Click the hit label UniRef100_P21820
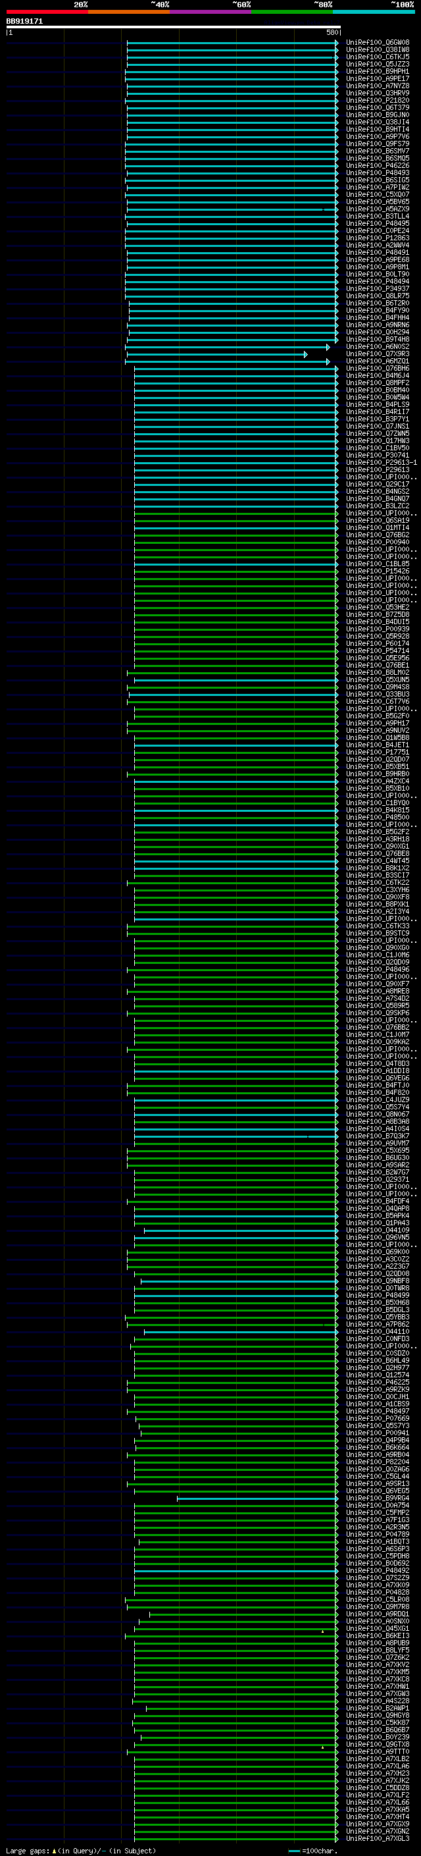The width and height of the screenshot is (421, 1856). 378,101
